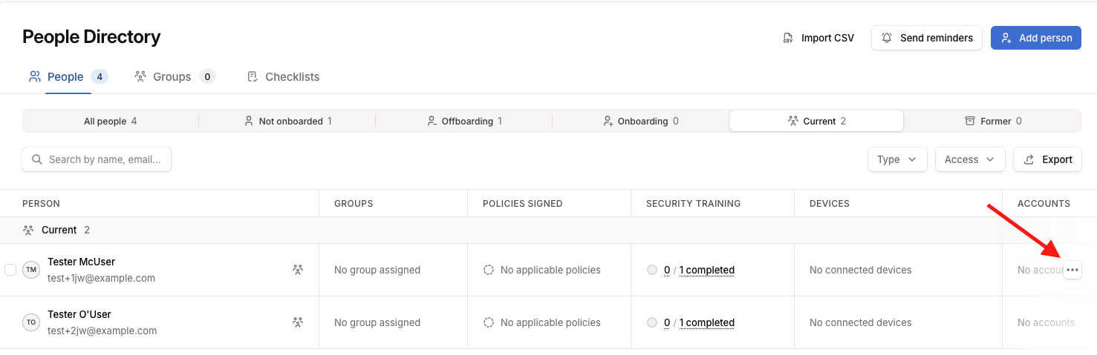
Task: Click the Send reminders button
Action: point(927,38)
